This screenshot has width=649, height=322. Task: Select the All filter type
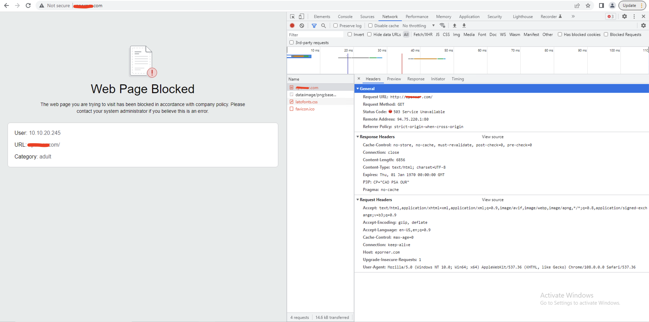pos(406,35)
